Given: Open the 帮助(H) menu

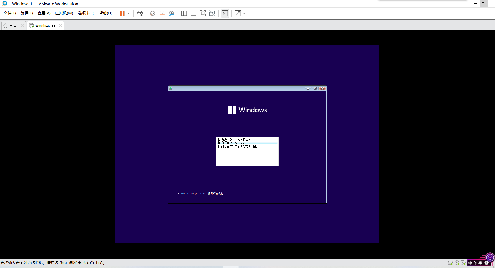Looking at the screenshot, I should tap(106, 13).
